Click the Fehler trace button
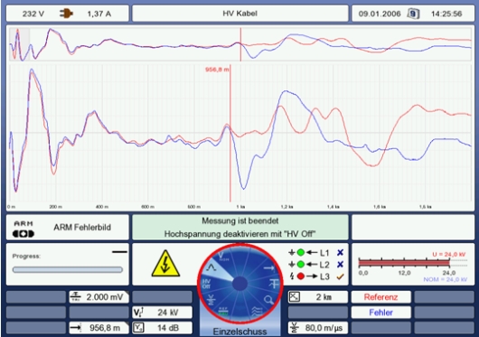 click(380, 313)
